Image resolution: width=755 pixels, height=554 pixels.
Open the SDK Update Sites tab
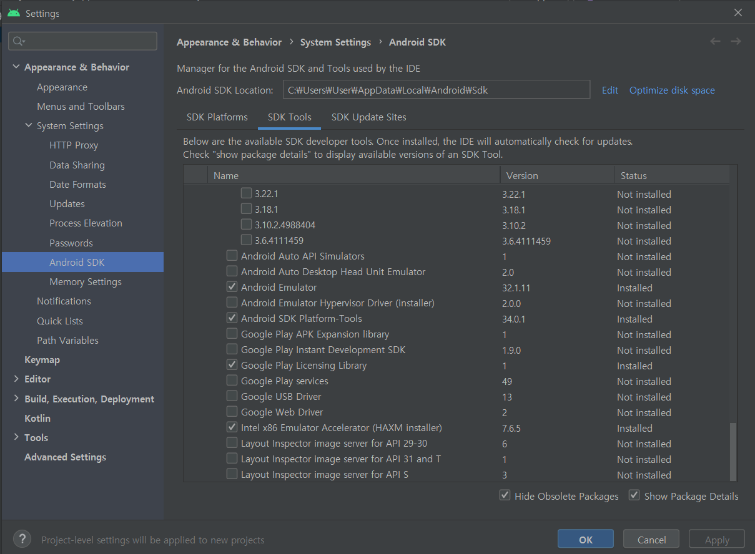pos(369,117)
